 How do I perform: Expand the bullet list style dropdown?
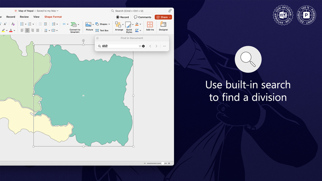[x=26, y=24]
